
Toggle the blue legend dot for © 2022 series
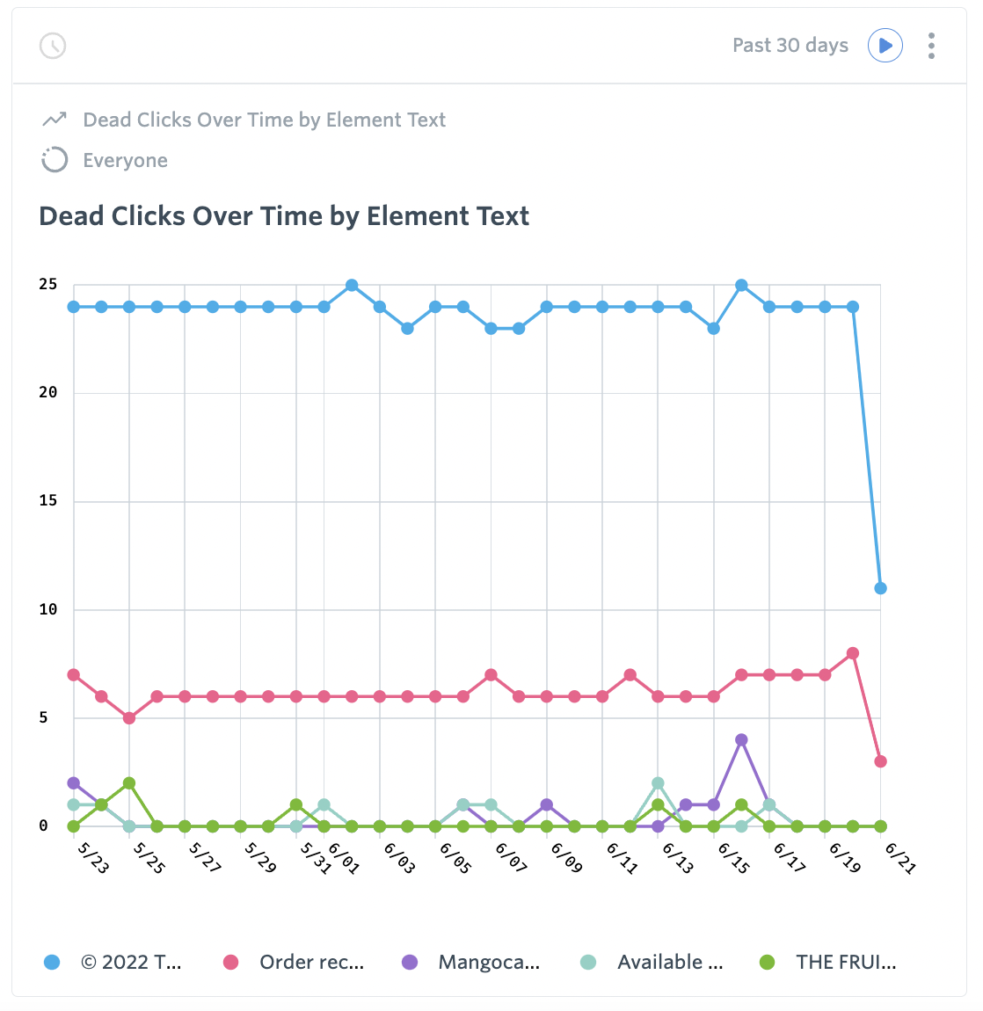point(52,962)
